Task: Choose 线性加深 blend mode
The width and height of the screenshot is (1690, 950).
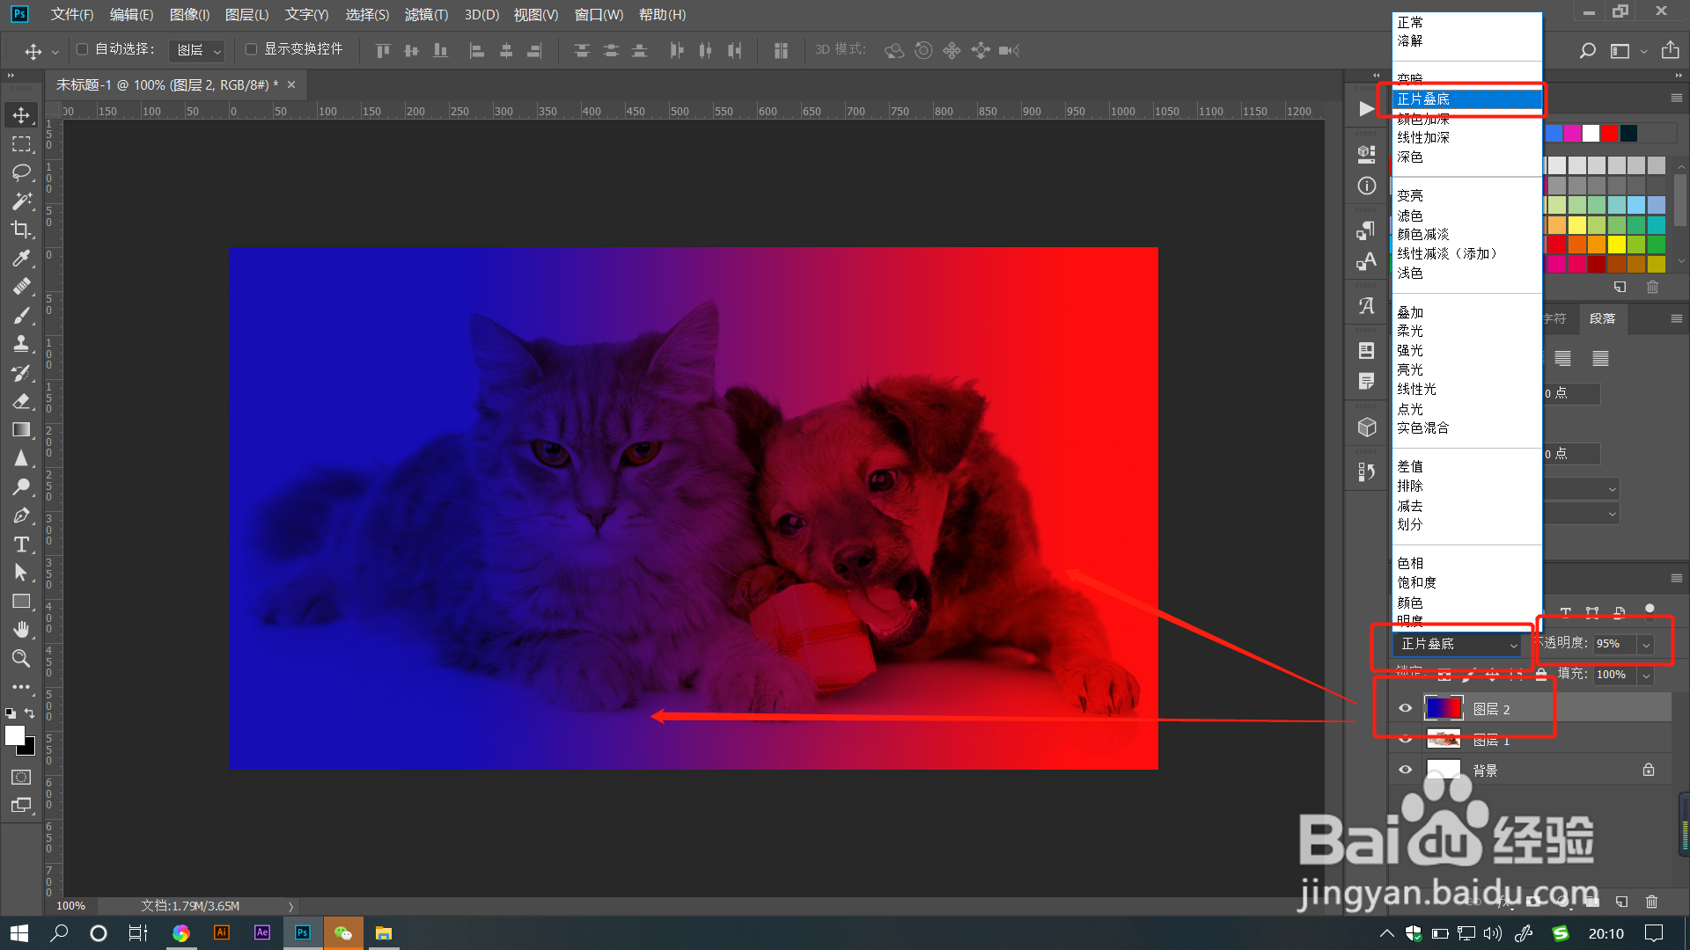Action: pyautogui.click(x=1423, y=138)
